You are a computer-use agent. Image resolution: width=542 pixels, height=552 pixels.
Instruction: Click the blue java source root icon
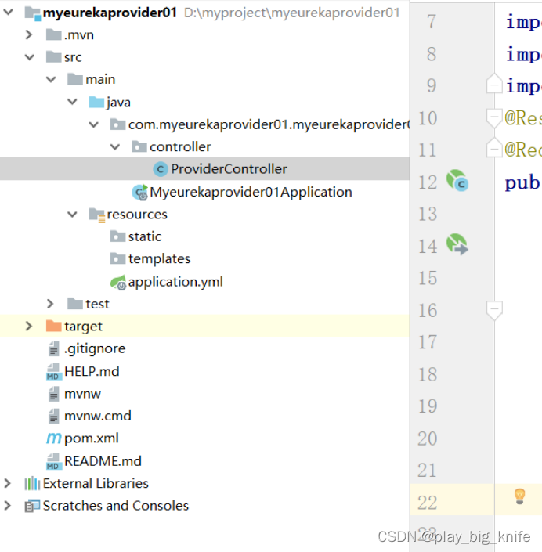coord(96,102)
